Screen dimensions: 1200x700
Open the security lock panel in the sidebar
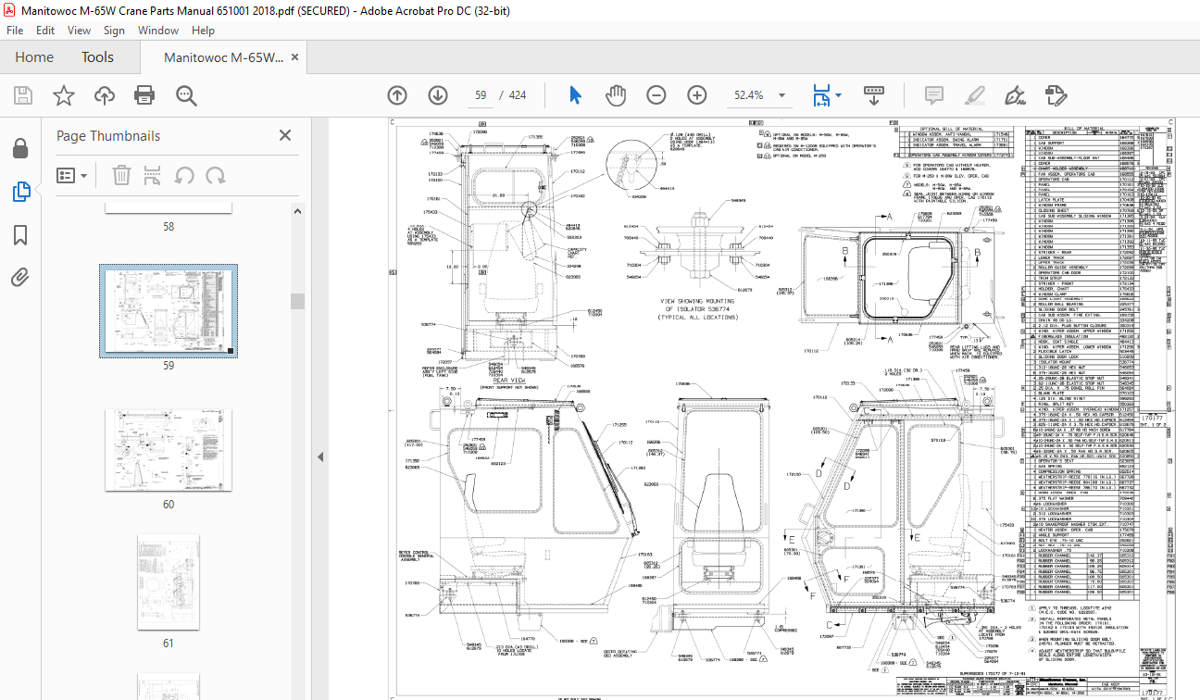coord(20,149)
